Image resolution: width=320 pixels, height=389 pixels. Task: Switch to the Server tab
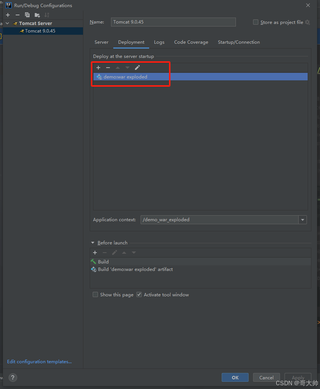click(x=101, y=42)
